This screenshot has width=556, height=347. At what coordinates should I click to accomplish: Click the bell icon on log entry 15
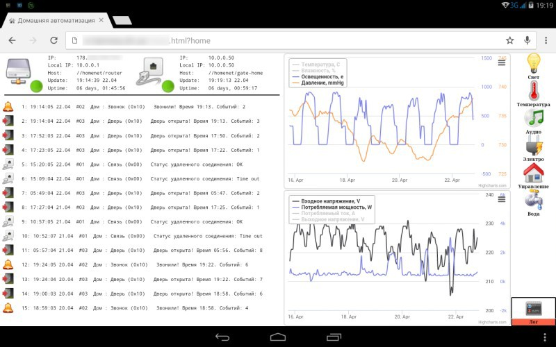(x=8, y=307)
